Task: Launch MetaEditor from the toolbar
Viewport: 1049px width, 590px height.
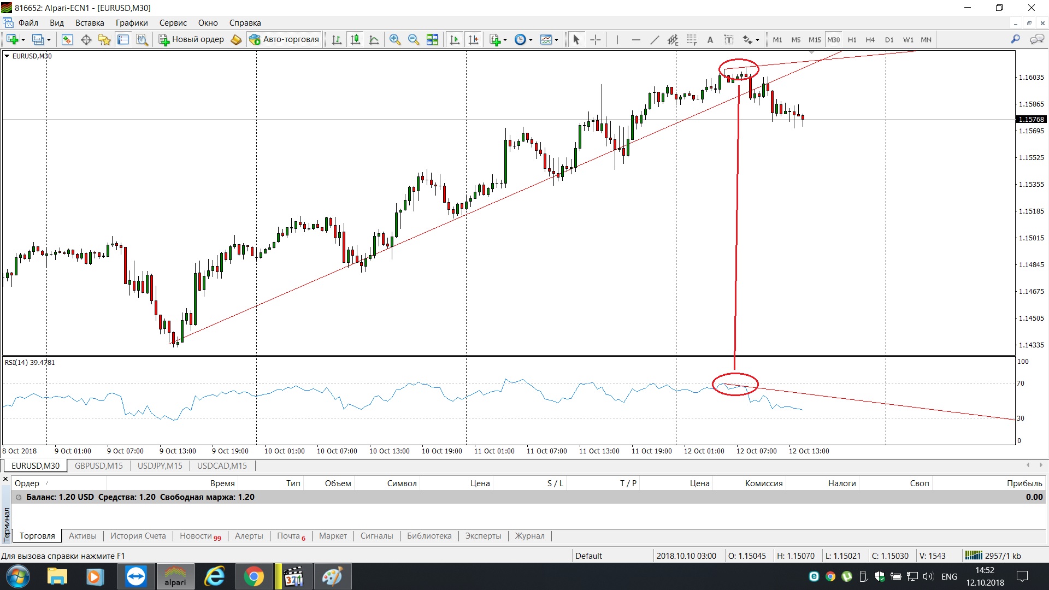Action: 236,39
